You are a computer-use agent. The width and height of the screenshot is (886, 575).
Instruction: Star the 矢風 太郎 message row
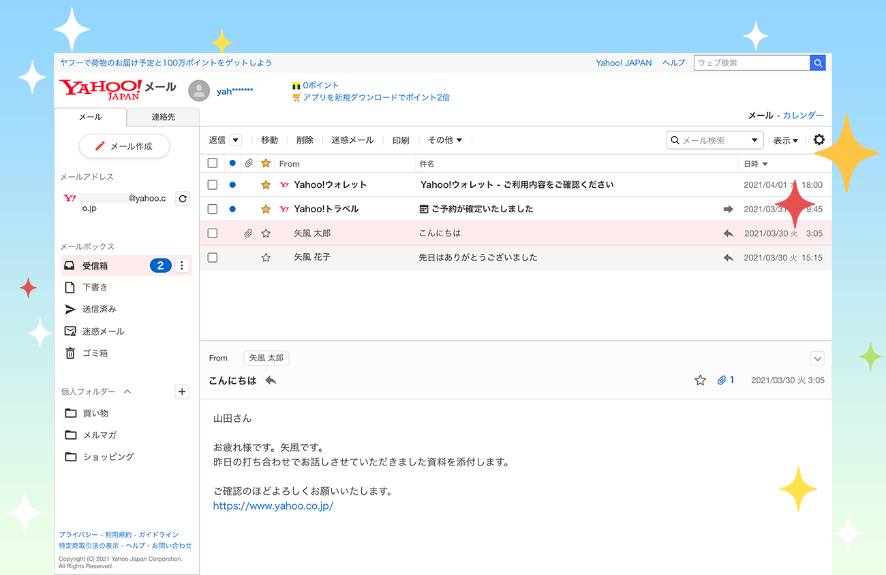[266, 233]
